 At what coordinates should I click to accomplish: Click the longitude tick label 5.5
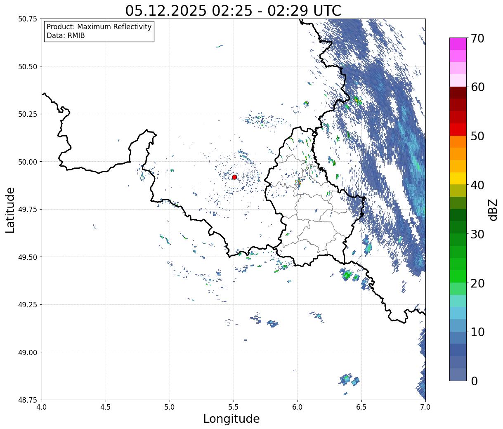[x=234, y=407]
